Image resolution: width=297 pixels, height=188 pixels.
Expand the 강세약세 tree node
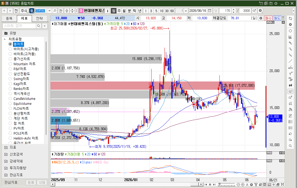(x=6, y=161)
